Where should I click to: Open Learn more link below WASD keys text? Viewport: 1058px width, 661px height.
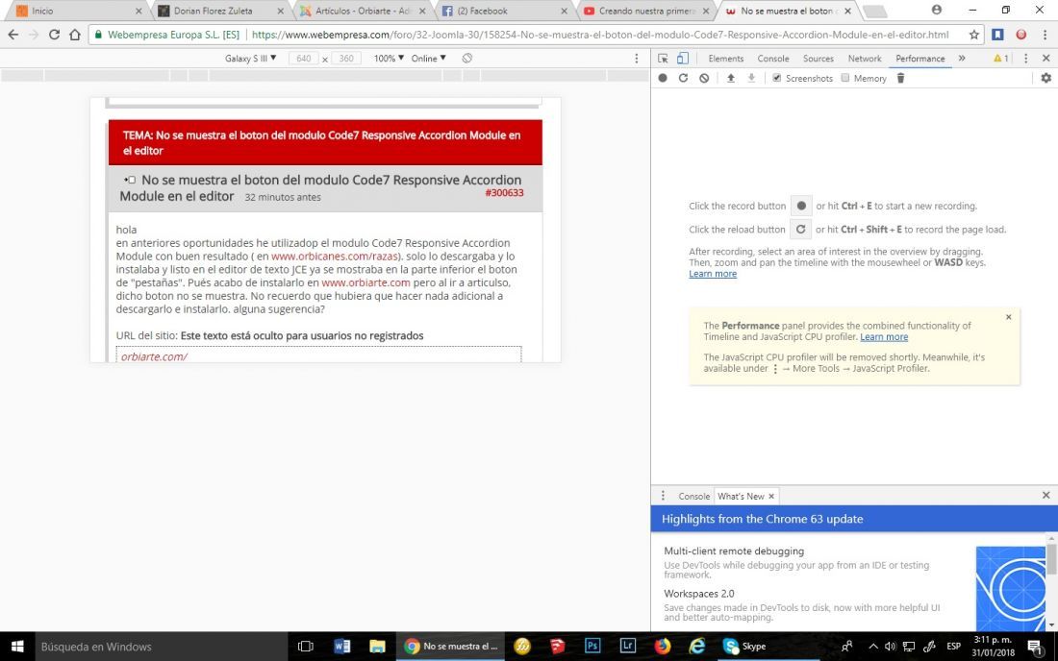pyautogui.click(x=713, y=274)
